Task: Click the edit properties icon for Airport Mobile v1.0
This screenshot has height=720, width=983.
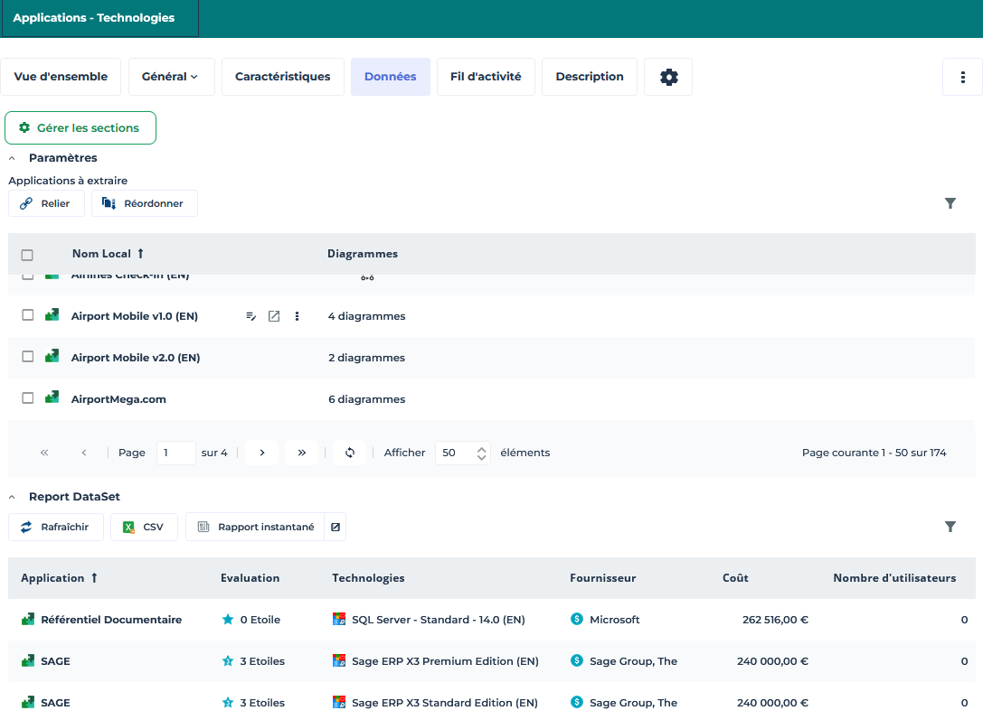Action: 251,316
